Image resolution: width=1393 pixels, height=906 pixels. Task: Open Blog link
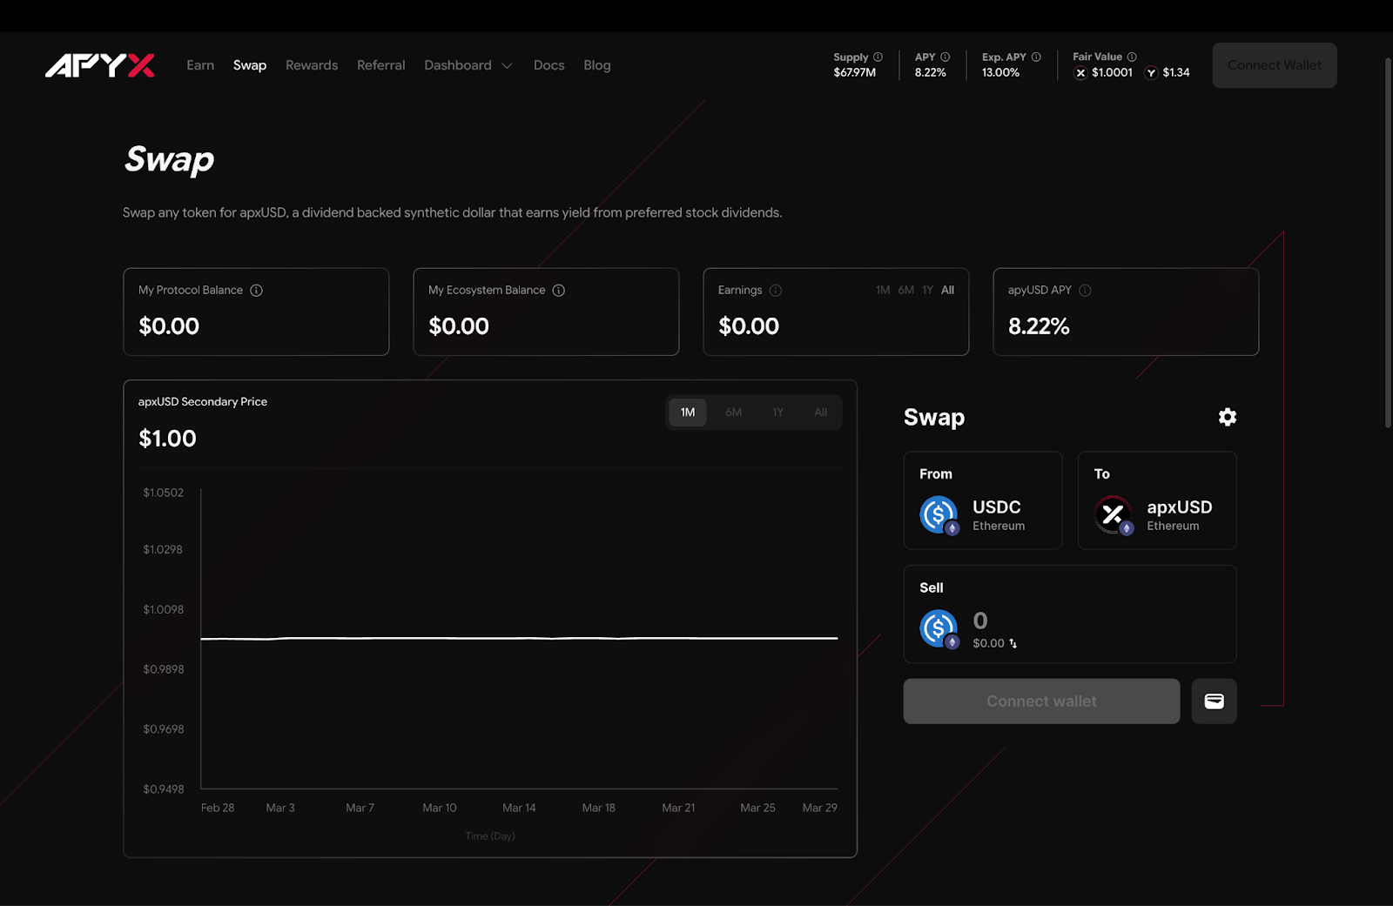[597, 65]
